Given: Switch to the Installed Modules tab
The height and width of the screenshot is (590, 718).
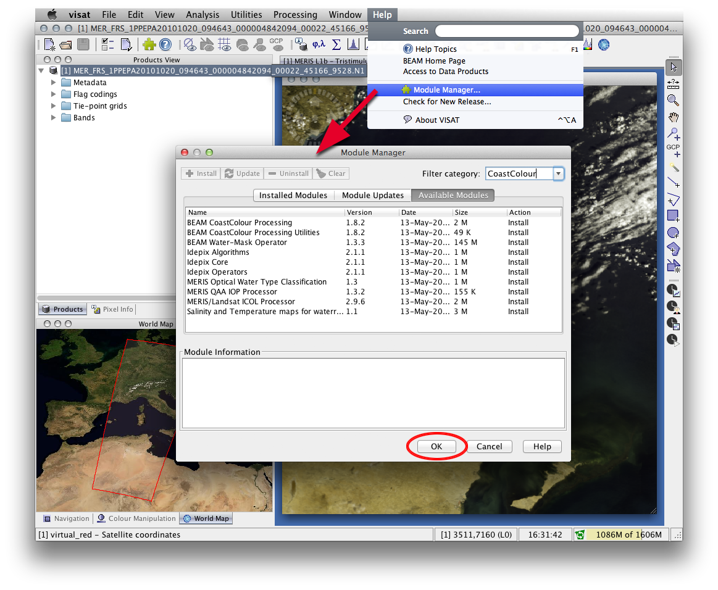Looking at the screenshot, I should pos(293,195).
